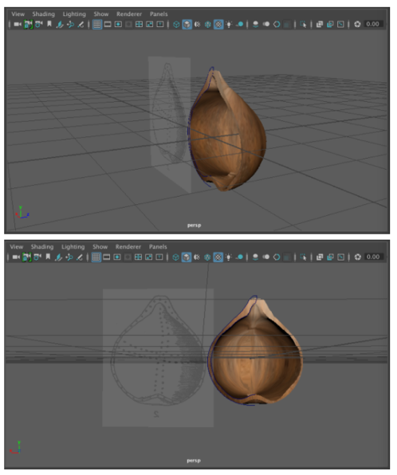Open the Show menu in the lower viewport
This screenshot has width=397, height=475.
pyautogui.click(x=100, y=246)
